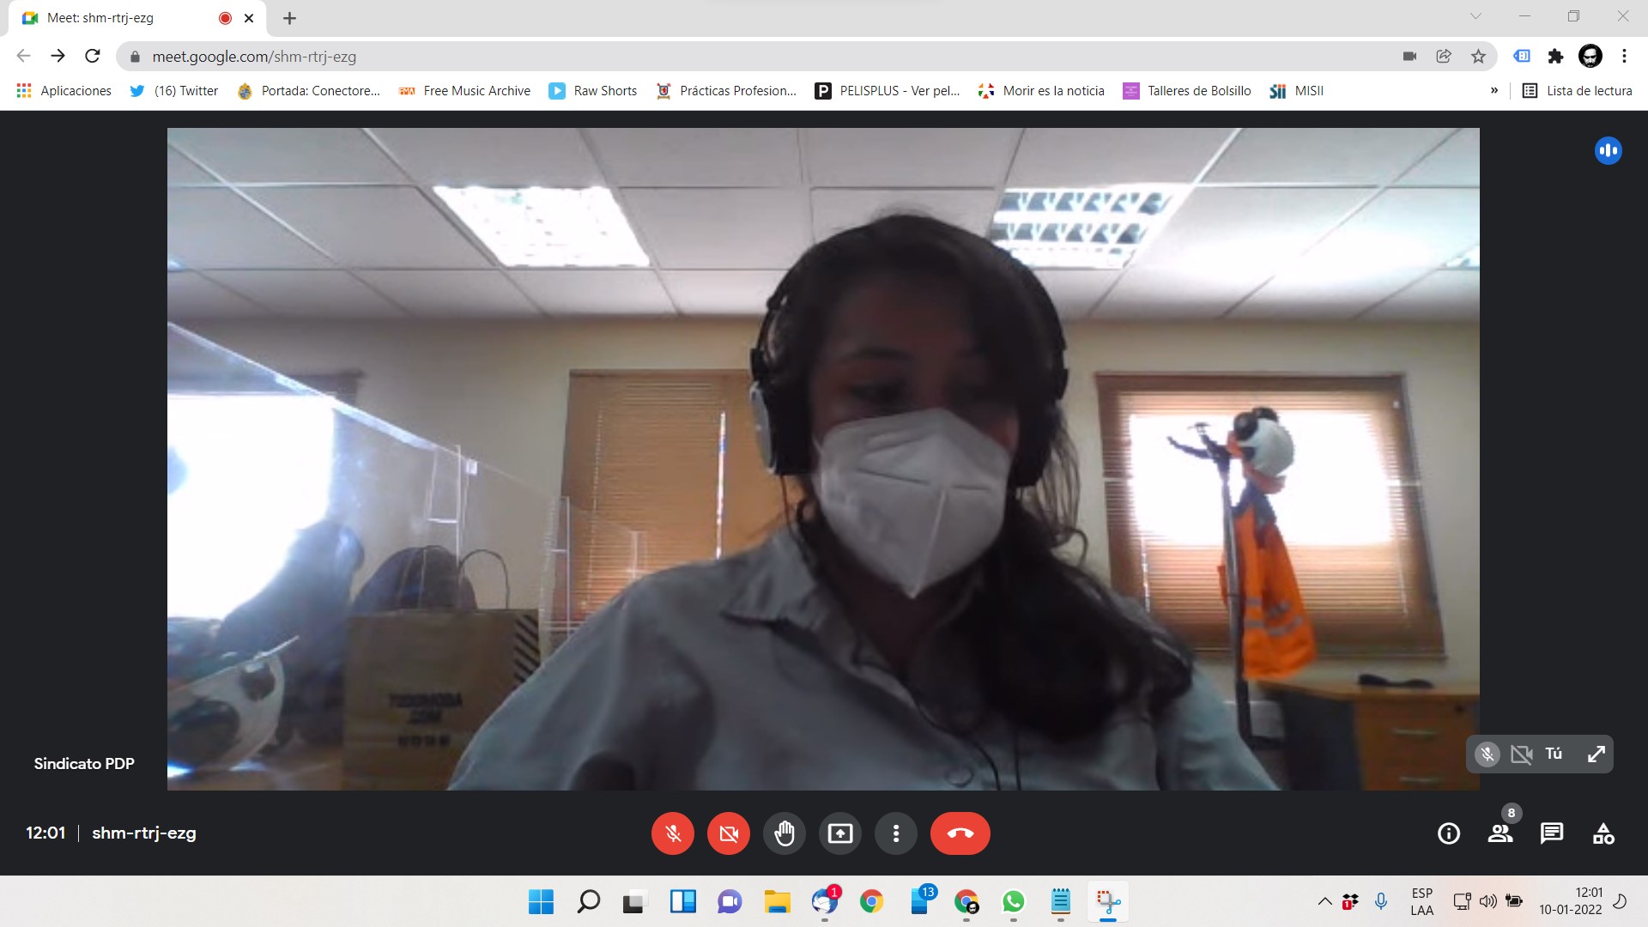Open a new browser tab

pos(289,18)
